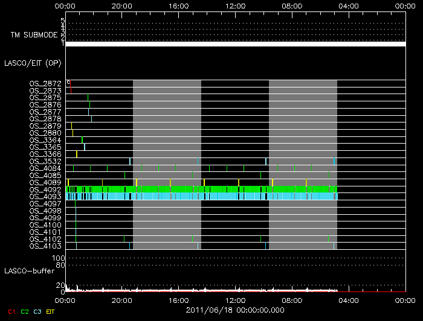
Task: Click the 04:00 tick label on top axis
Action: [x=349, y=5]
